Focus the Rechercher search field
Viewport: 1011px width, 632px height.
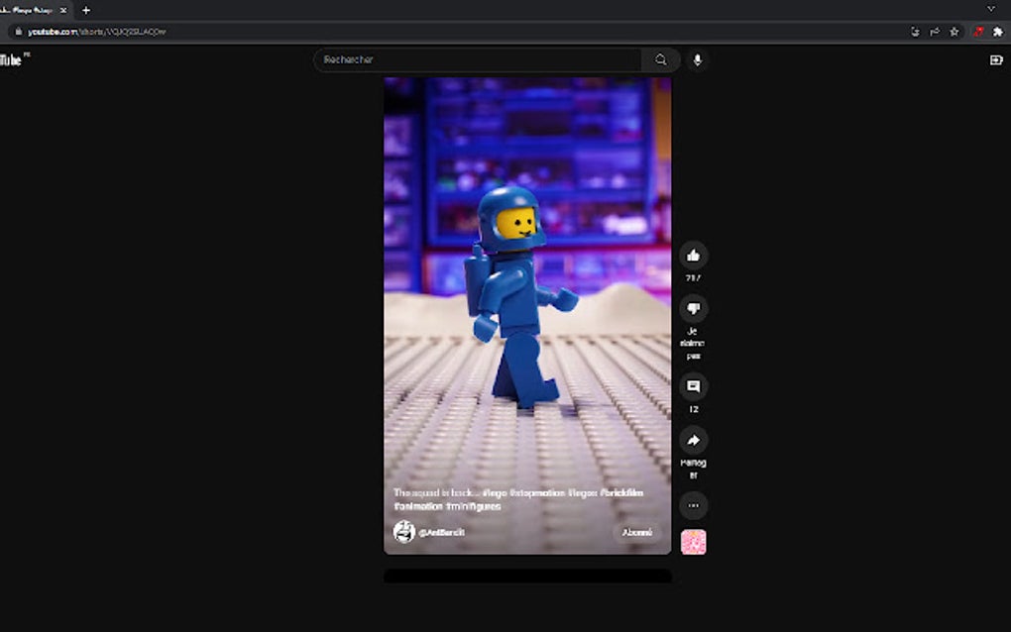[x=478, y=59]
